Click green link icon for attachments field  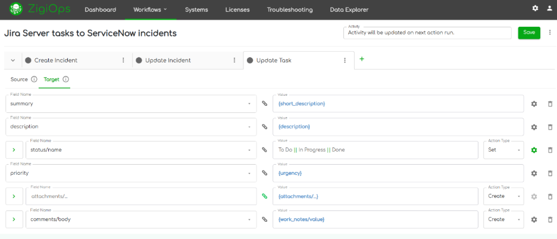pyautogui.click(x=264, y=196)
